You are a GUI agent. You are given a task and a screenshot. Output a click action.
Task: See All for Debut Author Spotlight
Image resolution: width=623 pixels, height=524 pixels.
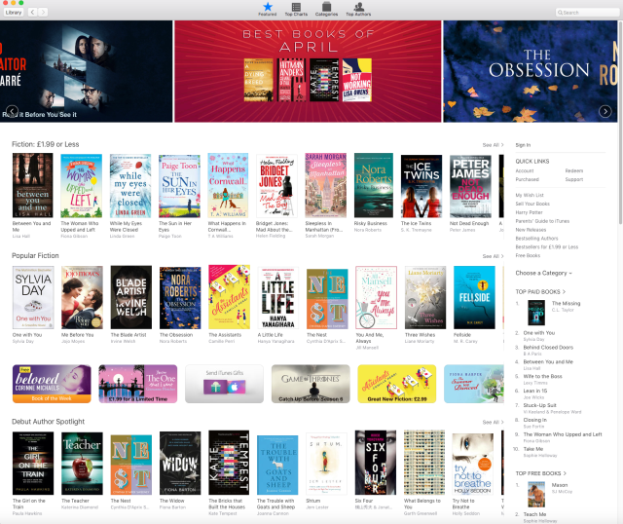493,422
